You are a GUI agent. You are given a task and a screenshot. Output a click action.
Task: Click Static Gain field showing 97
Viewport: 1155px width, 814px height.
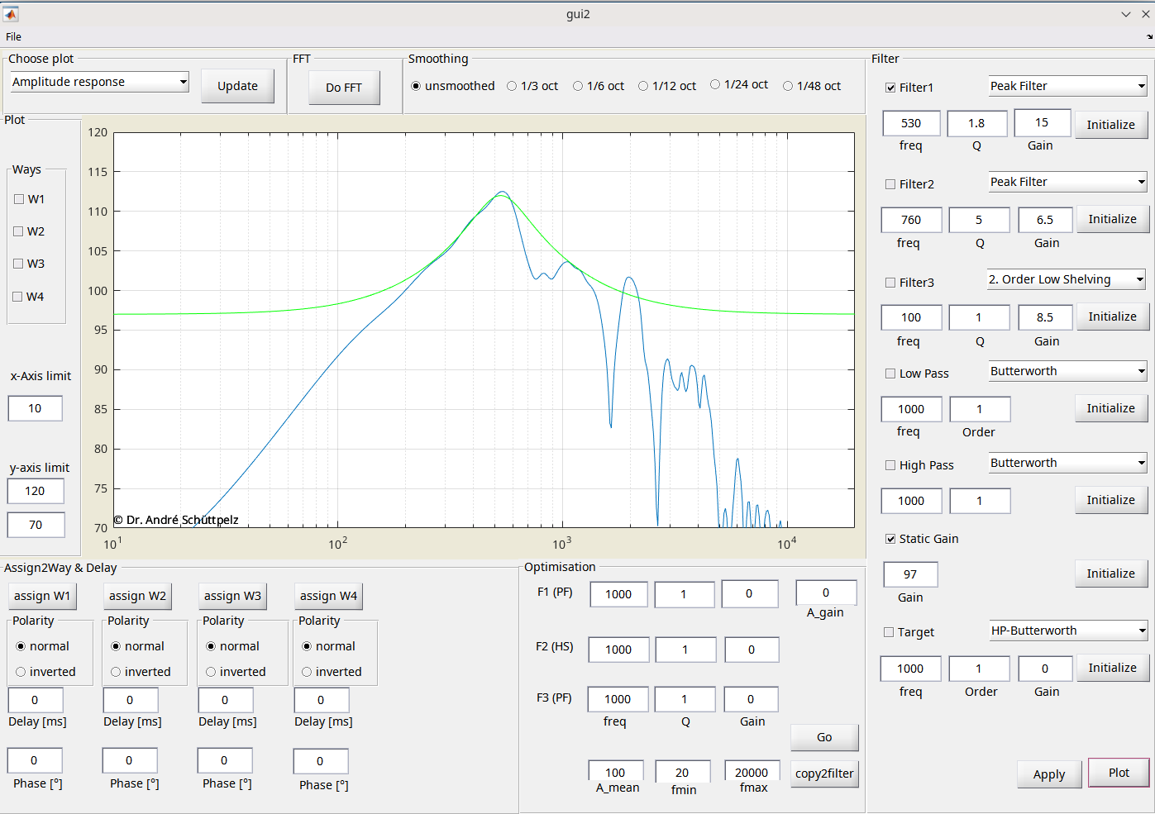(910, 574)
